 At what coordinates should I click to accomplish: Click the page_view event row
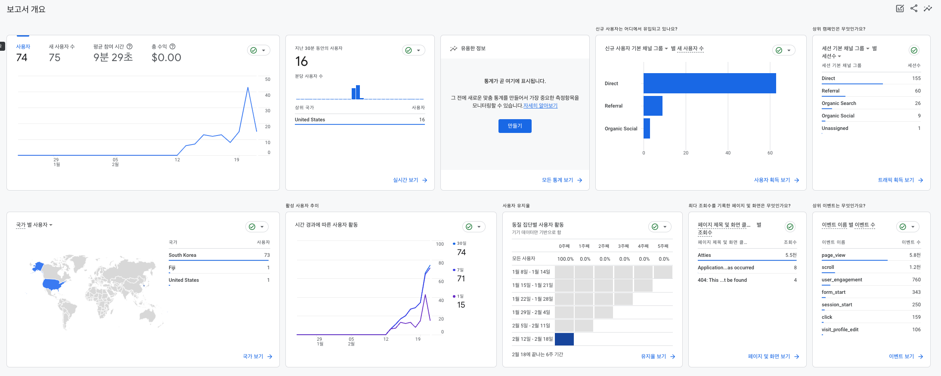(x=871, y=255)
